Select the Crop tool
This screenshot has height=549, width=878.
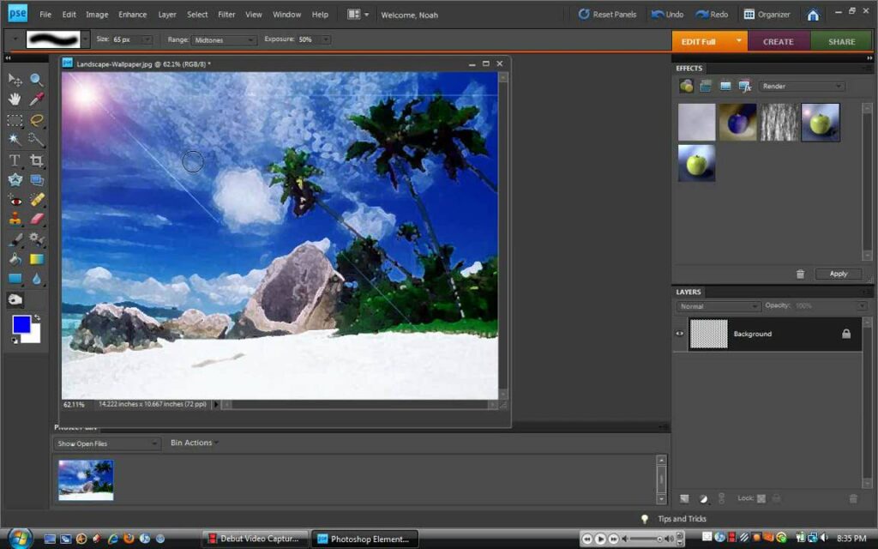(x=36, y=160)
